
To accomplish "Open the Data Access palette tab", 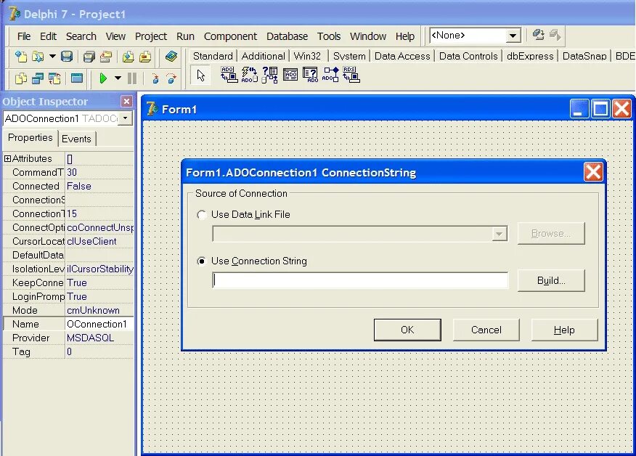I will (x=402, y=56).
